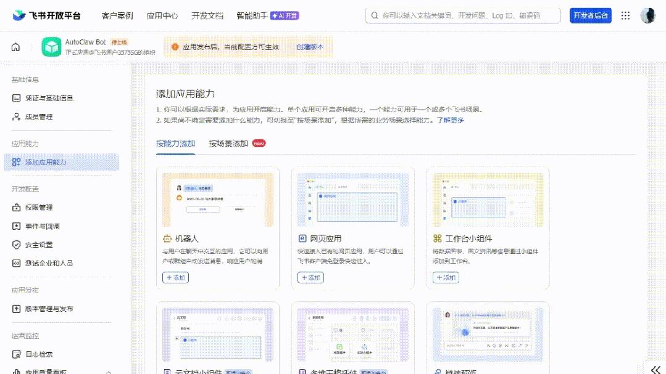Click the Feishu Open Platform logo
The width and height of the screenshot is (666, 374).
click(46, 15)
